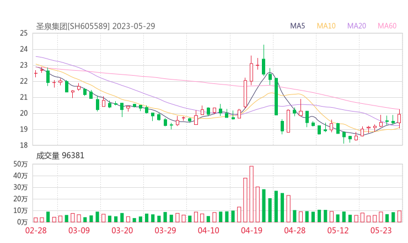Click the 04-10 date axis label

click(208, 230)
